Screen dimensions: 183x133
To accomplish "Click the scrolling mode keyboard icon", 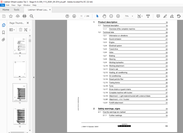I will 148,16.
